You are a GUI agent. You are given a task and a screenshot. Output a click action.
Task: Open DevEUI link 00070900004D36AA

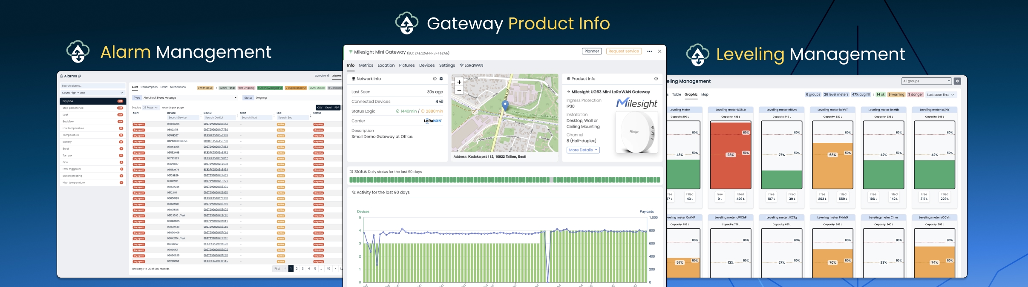[216, 124]
